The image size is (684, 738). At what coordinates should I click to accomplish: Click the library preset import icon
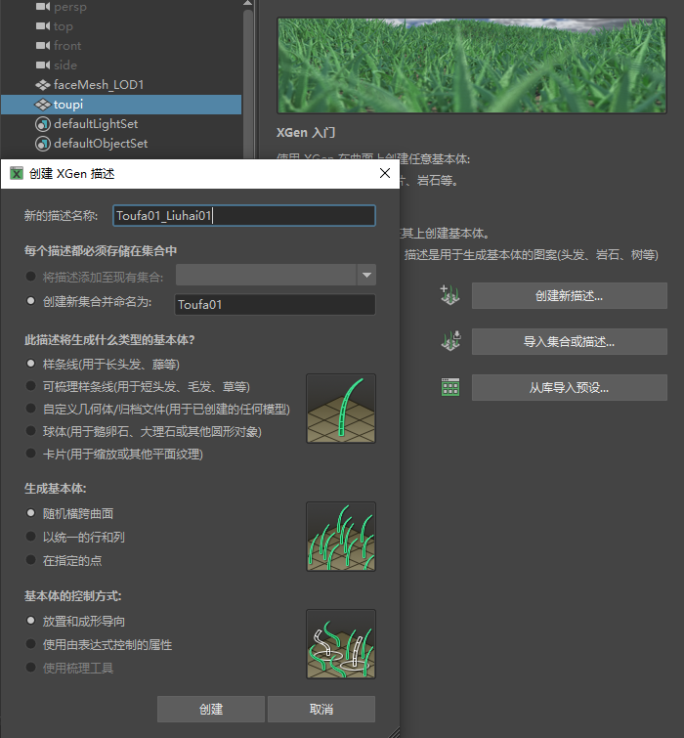(449, 387)
